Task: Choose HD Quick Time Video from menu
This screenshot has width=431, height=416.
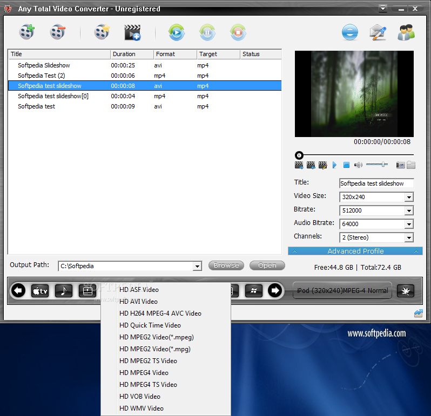Action: coord(166,325)
